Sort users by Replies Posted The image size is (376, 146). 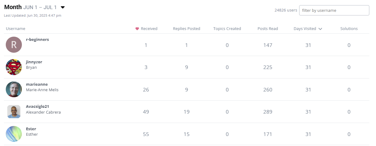(186, 29)
